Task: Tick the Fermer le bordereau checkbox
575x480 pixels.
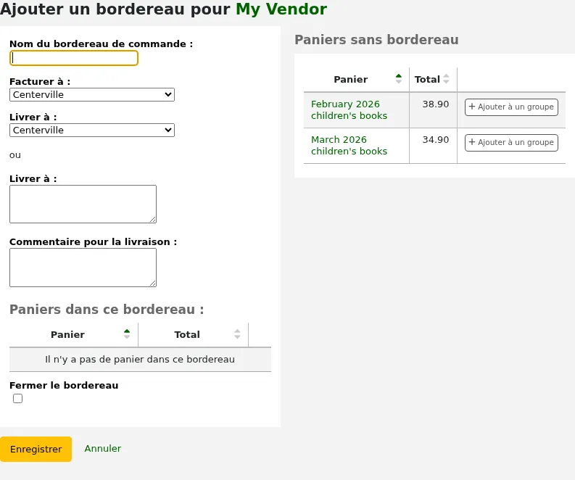Action: click(17, 398)
